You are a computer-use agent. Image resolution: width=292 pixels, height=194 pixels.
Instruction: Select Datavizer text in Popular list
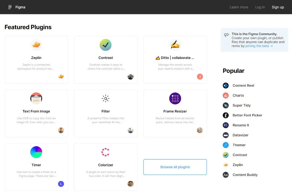click(x=240, y=135)
